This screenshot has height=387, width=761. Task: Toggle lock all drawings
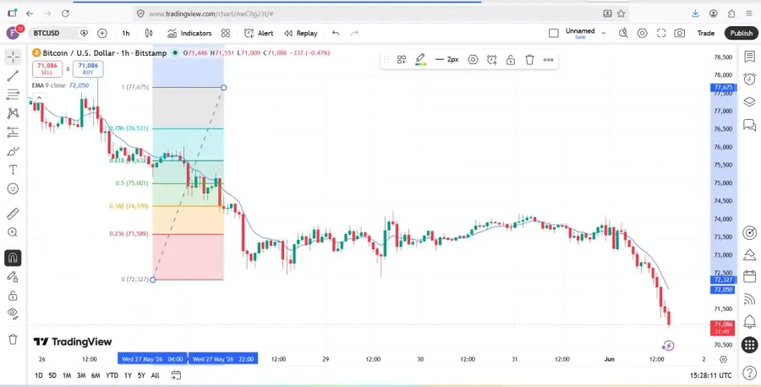13,296
